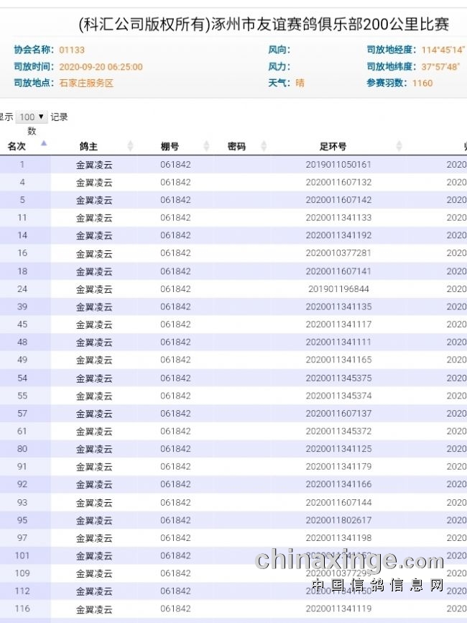
Task: Click the 鸽主 column header label
Action: pyautogui.click(x=88, y=146)
